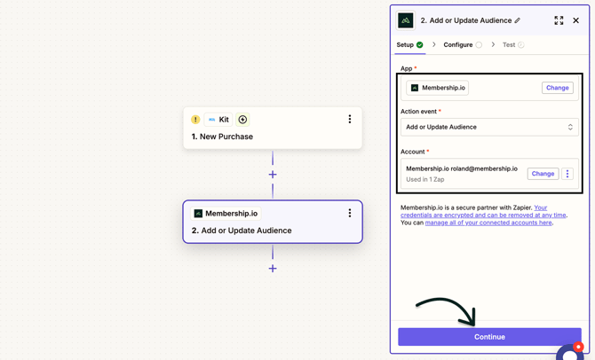Click the trigger lightning icon on Kit step

coord(242,120)
